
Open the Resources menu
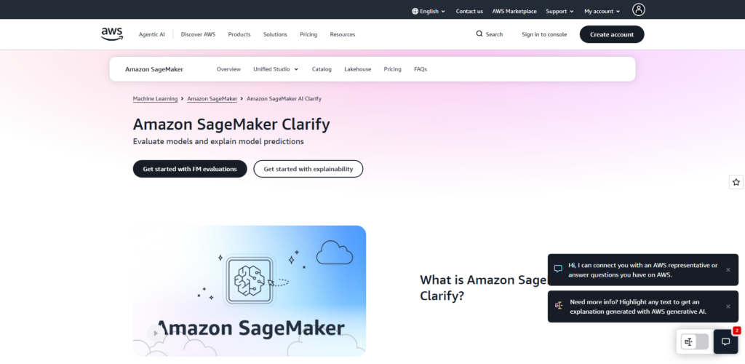[342, 34]
